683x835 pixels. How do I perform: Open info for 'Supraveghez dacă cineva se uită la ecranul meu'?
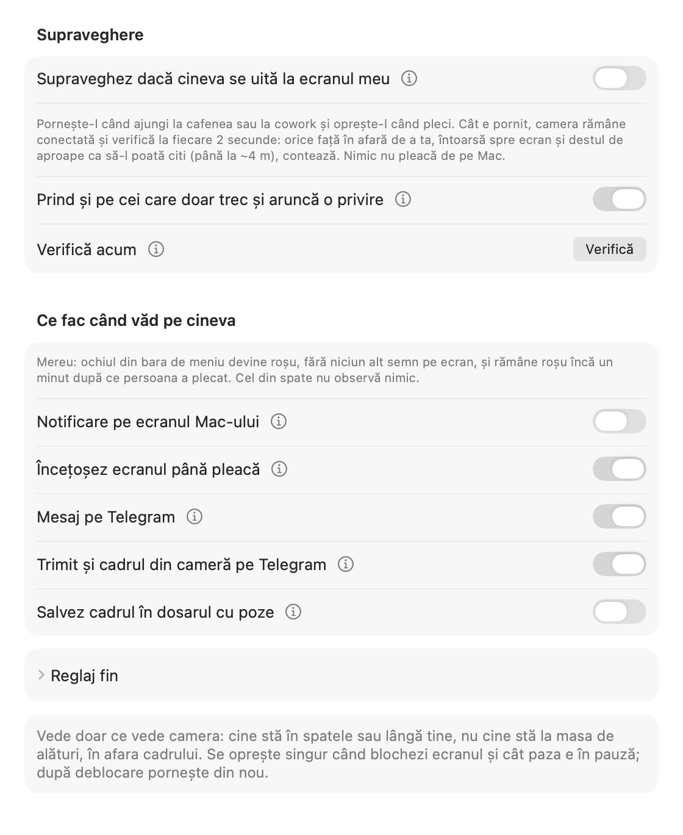point(409,79)
